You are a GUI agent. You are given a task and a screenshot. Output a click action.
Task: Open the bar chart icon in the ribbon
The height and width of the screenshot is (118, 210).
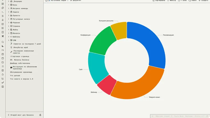click(x=3, y=78)
